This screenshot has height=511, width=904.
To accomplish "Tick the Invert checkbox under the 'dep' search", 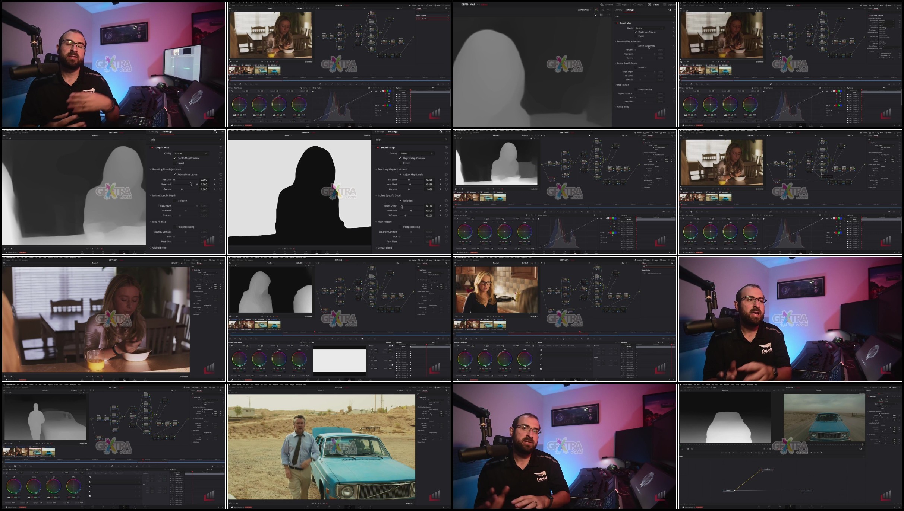I will click(636, 36).
